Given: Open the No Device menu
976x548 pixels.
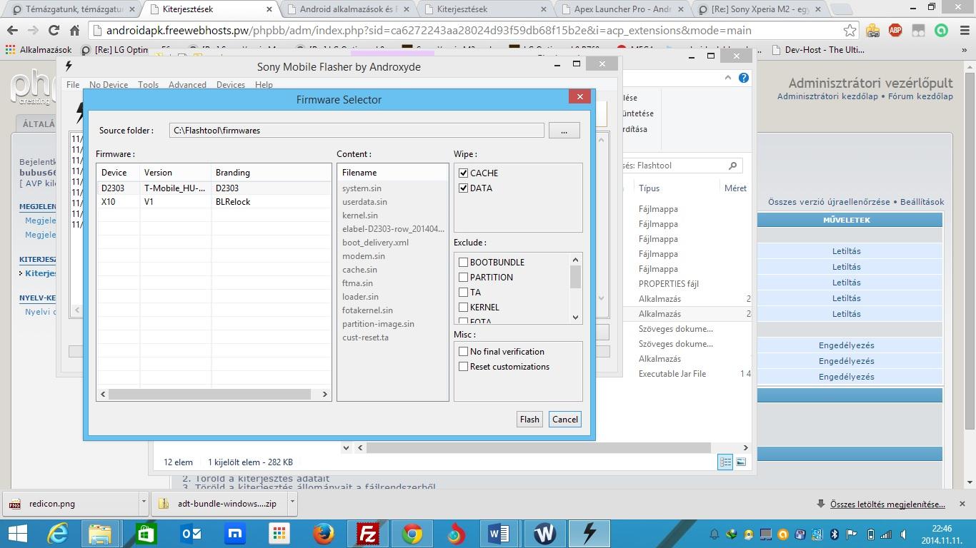Looking at the screenshot, I should pyautogui.click(x=109, y=84).
